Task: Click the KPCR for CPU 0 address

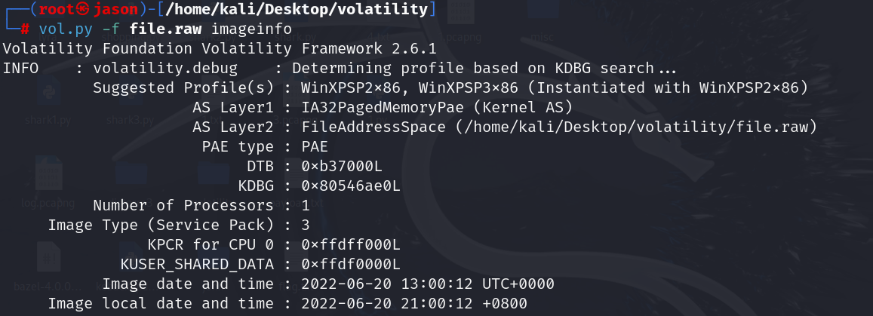Action: (x=350, y=244)
